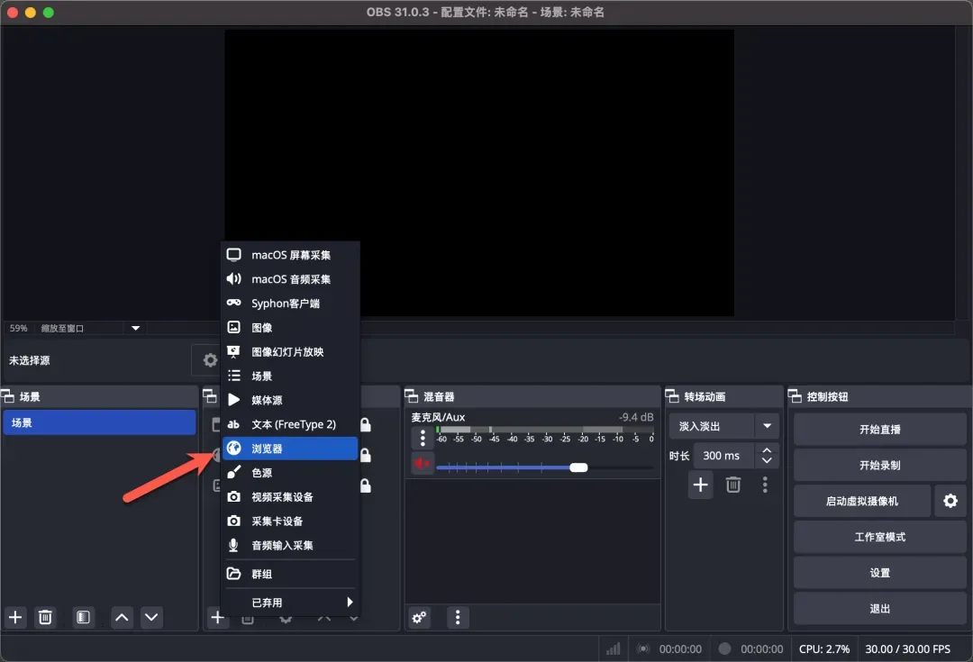Click the 转场动画 dock panel icon
Screen dimensions: 973x662
click(x=672, y=396)
